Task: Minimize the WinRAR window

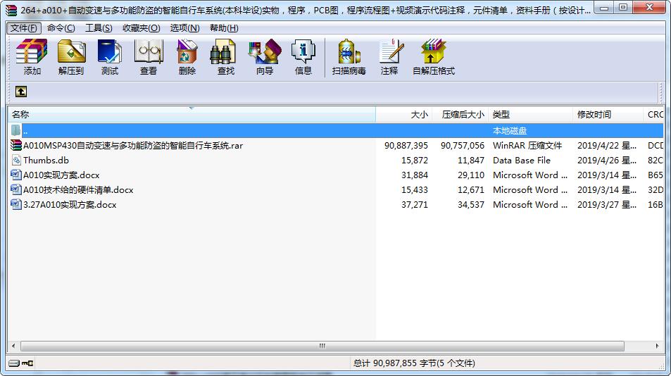Action: click(604, 8)
